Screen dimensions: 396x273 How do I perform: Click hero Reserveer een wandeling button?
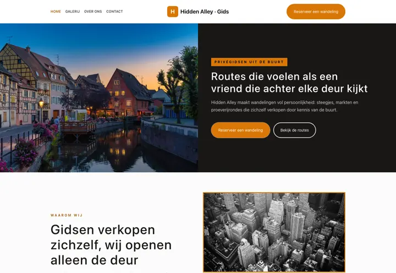coord(240,130)
